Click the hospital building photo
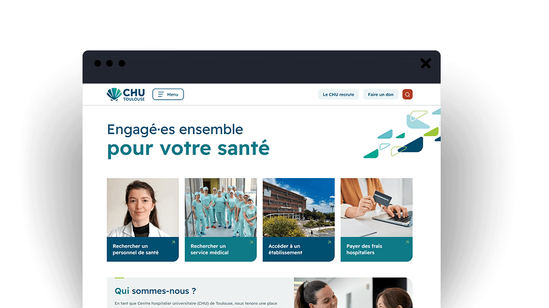This screenshot has width=549, height=308. tap(299, 207)
